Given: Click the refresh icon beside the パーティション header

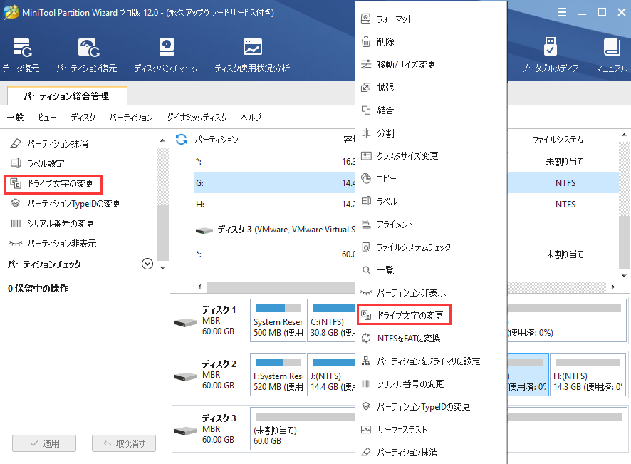Looking at the screenshot, I should (182, 140).
